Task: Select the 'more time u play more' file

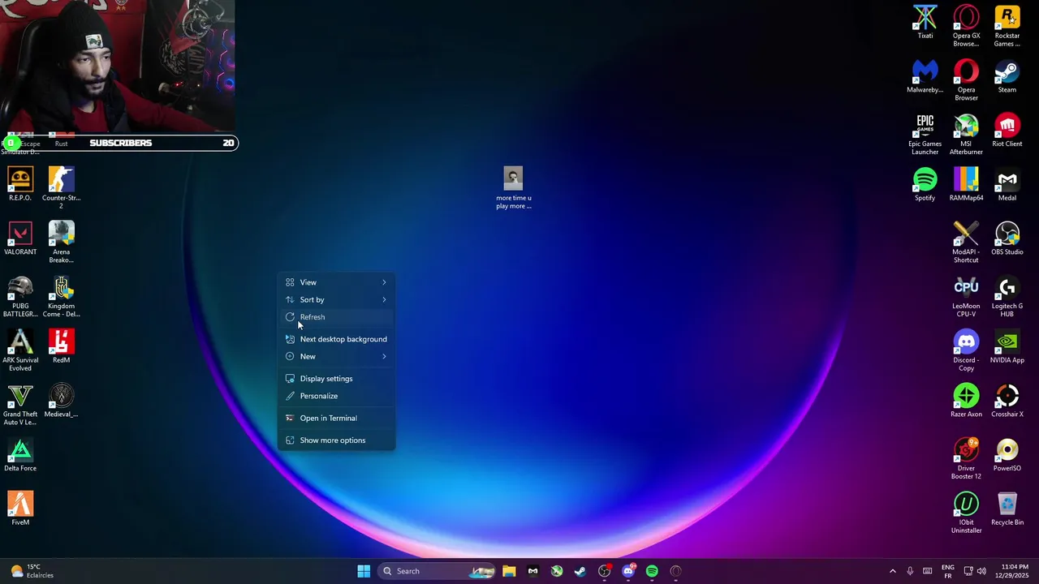Action: tap(513, 188)
